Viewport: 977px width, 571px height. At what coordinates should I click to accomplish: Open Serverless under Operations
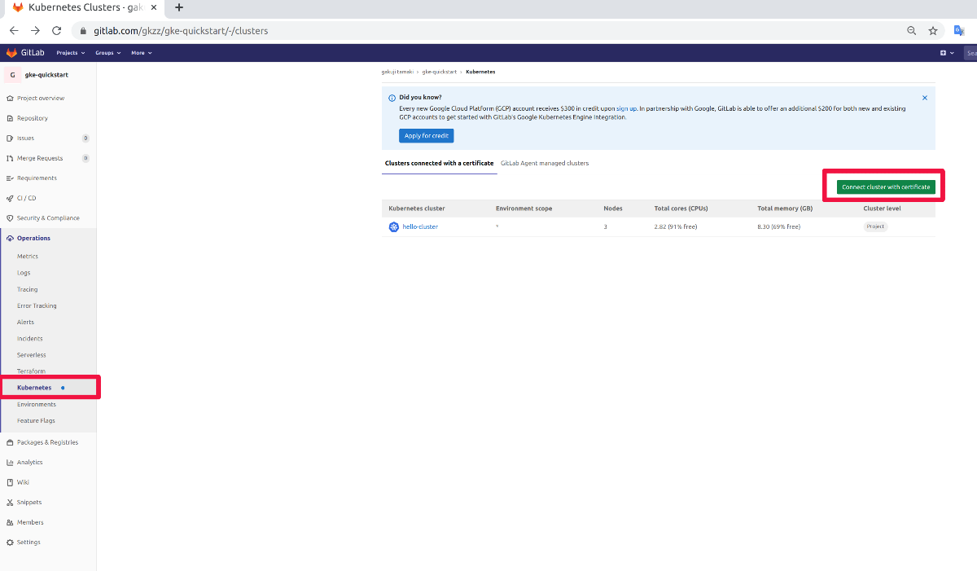tap(32, 355)
